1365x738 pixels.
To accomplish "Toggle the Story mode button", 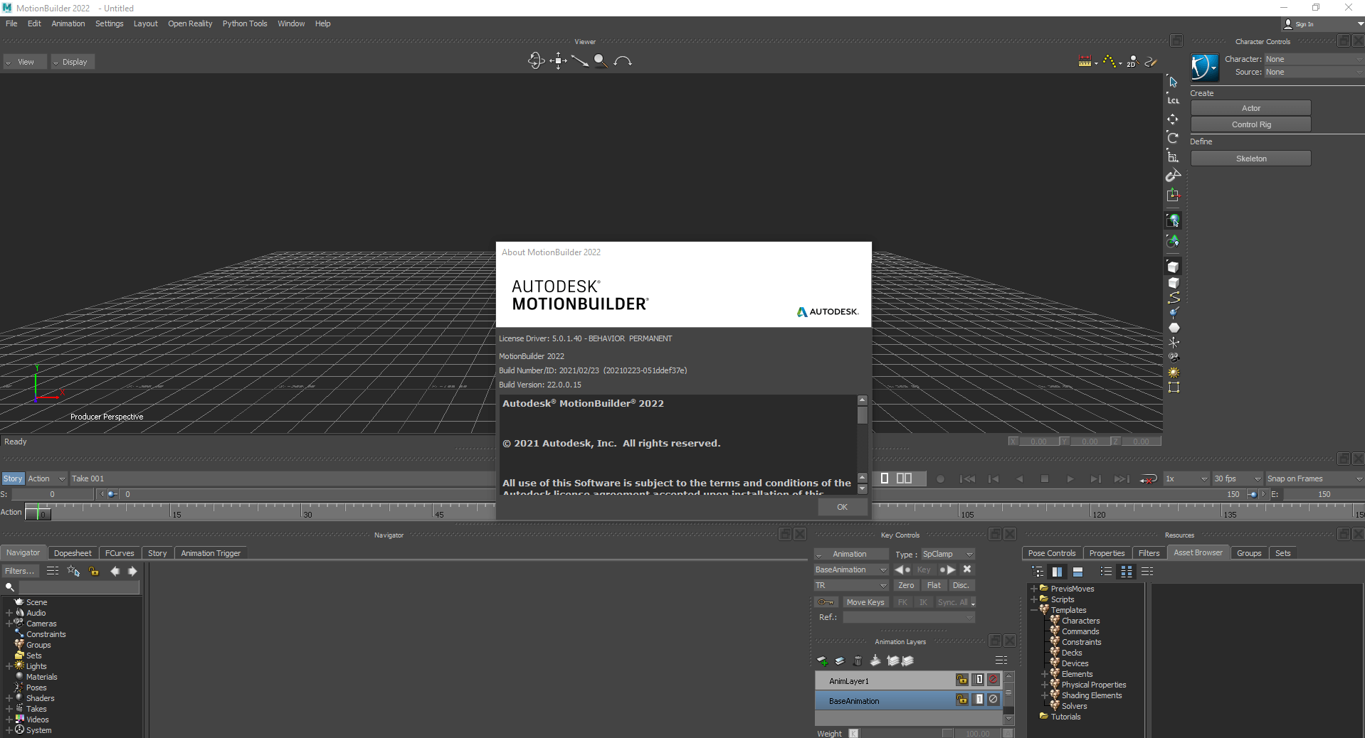I will click(x=13, y=478).
